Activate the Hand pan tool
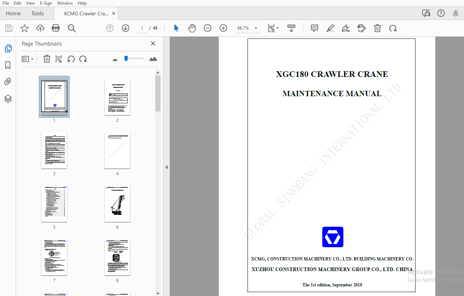 pos(192,28)
